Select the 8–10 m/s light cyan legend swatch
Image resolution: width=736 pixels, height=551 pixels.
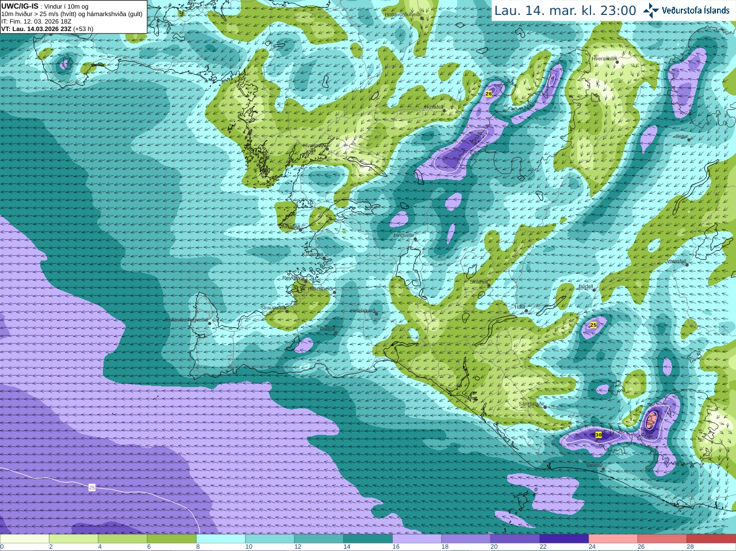(x=221, y=539)
